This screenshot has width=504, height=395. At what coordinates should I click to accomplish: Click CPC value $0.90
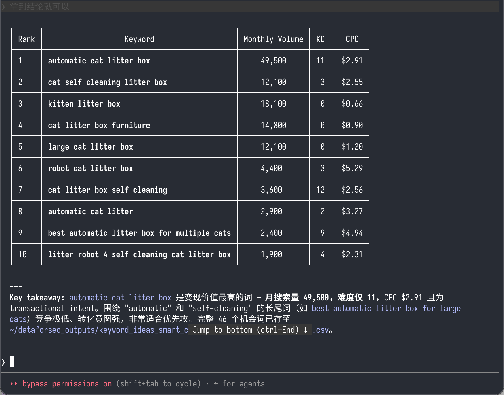(x=352, y=125)
